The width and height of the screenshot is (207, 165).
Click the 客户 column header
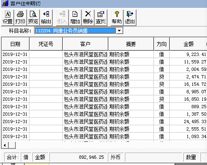tap(85, 44)
